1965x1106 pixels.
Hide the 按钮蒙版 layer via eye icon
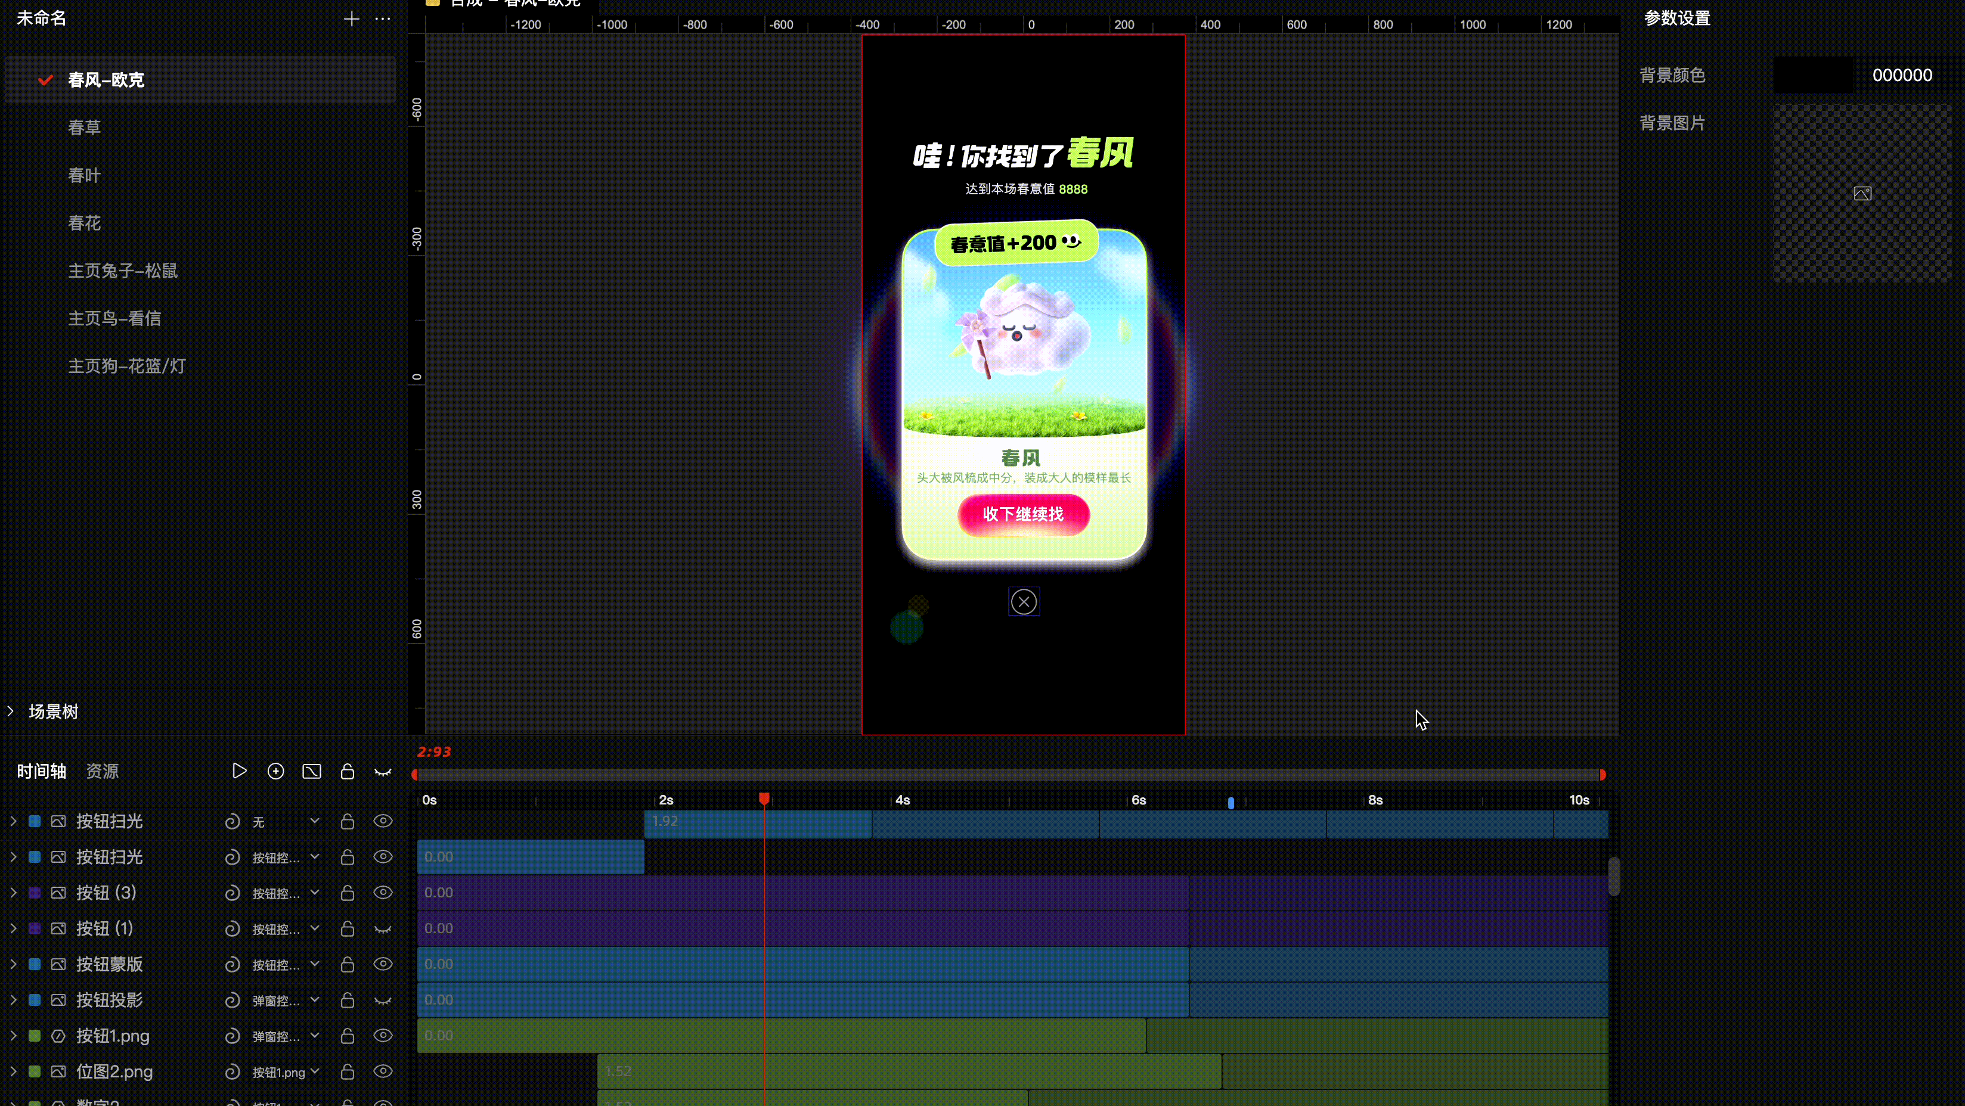[383, 964]
